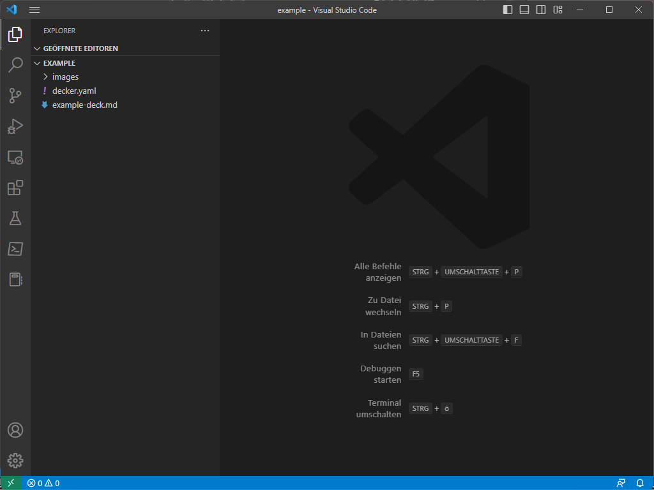This screenshot has width=654, height=490.
Task: Open the Manage settings gear
Action: click(x=15, y=461)
